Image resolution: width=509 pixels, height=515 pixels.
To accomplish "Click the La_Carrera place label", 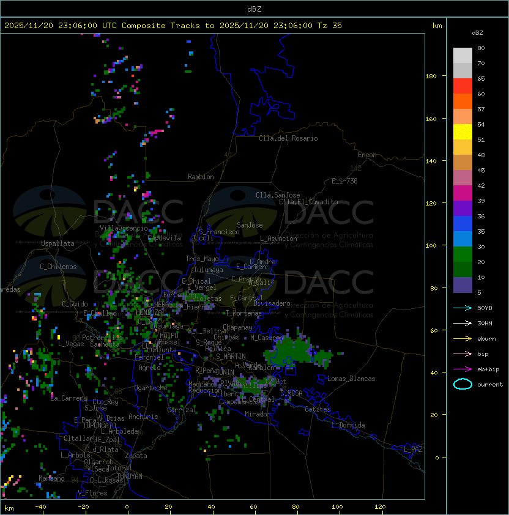I will (x=69, y=398).
